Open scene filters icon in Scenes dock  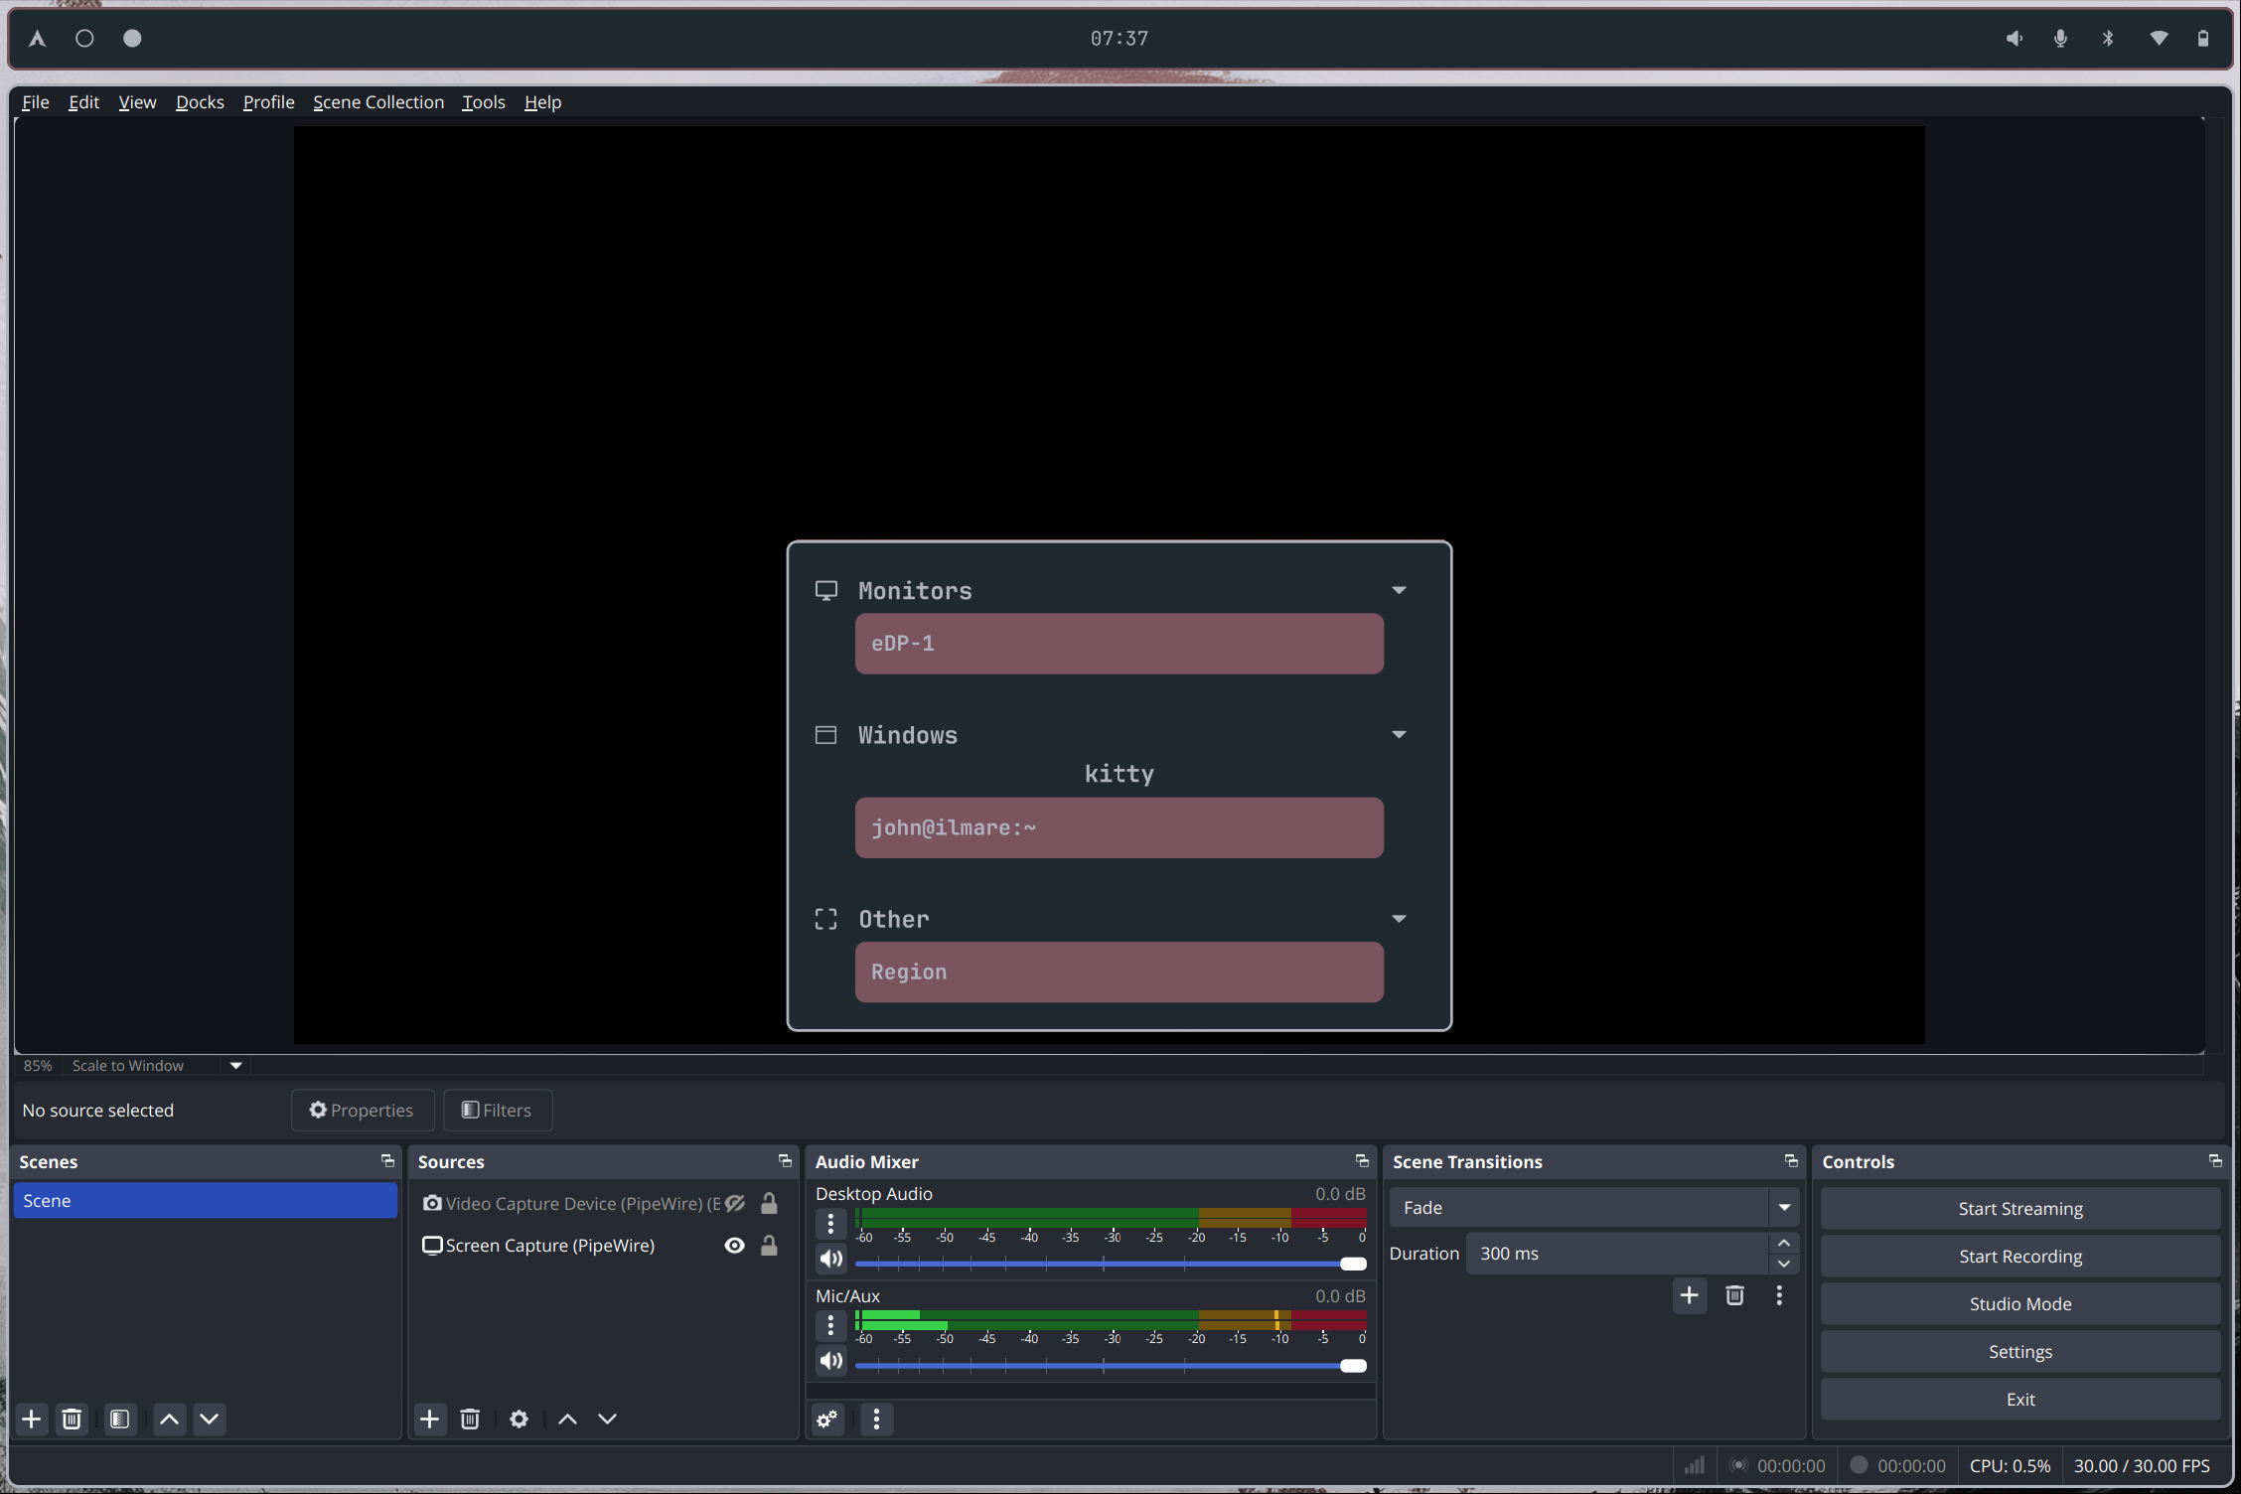120,1419
